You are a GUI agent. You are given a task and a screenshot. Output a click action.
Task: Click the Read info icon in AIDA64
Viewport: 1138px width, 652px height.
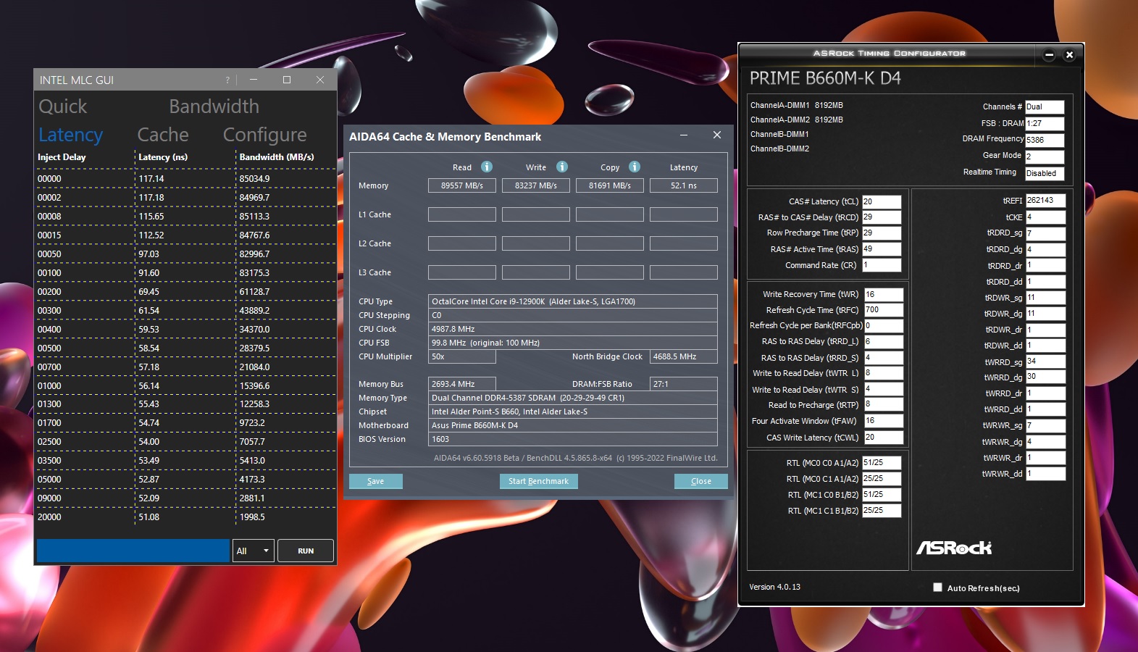(487, 167)
